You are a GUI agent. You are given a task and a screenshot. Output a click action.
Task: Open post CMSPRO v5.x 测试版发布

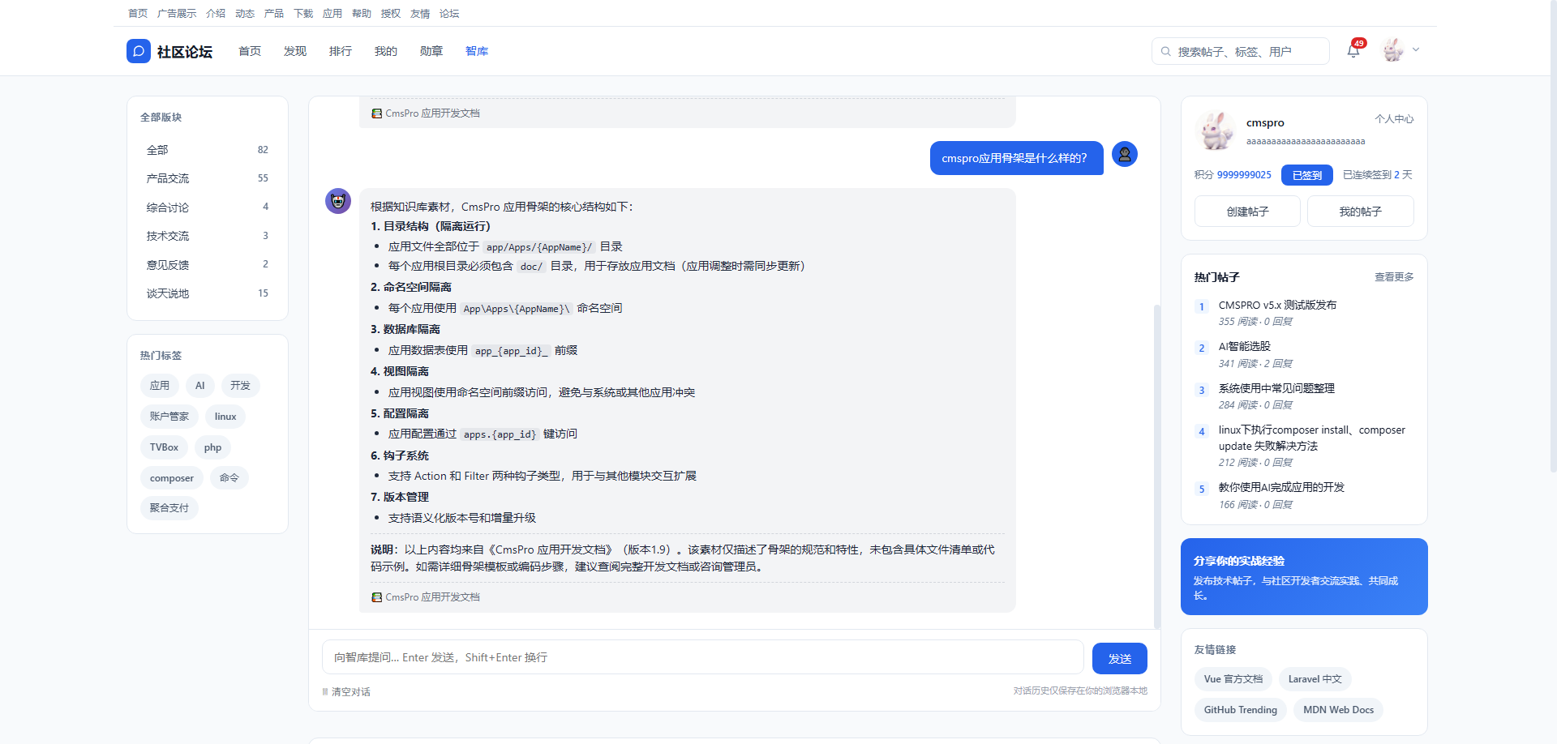coord(1277,306)
